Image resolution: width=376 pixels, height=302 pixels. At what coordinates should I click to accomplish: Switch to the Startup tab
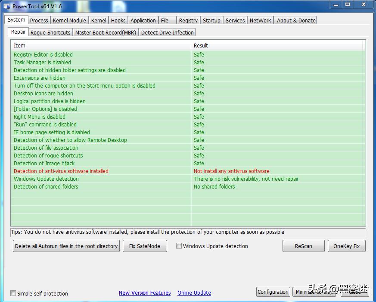pos(211,20)
